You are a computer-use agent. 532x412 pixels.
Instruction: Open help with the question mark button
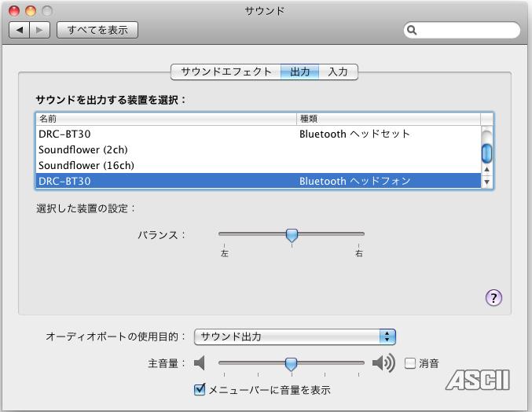[493, 298]
